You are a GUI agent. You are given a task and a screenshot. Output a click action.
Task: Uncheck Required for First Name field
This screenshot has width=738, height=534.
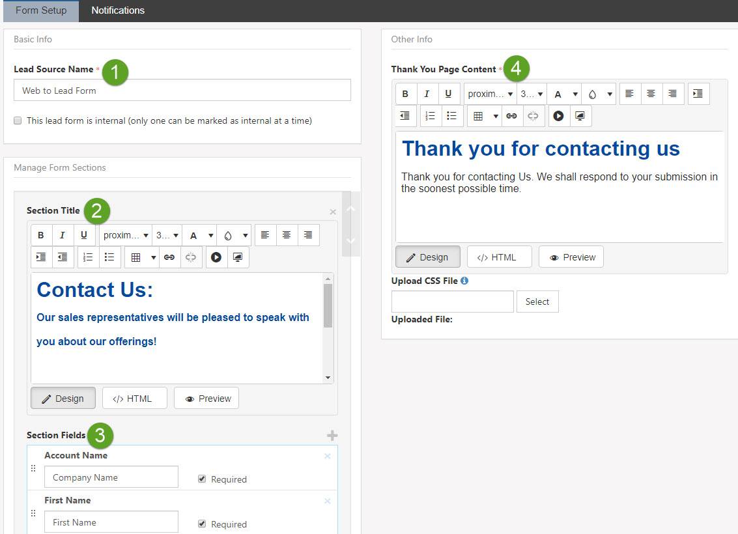pyautogui.click(x=202, y=524)
